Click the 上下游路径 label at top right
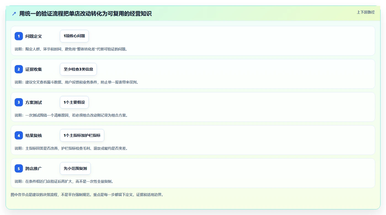Viewport: 386px width, 215px height. click(x=366, y=12)
